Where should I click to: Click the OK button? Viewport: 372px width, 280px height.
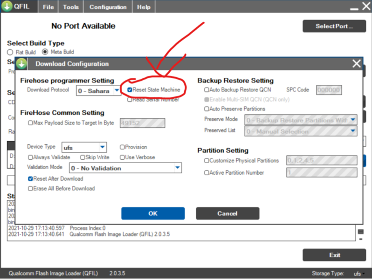pyautogui.click(x=153, y=213)
